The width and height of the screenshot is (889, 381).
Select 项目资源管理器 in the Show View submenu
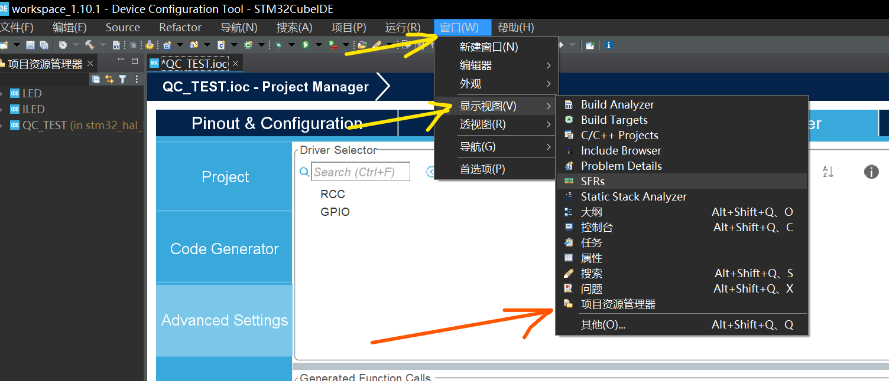pos(682,304)
